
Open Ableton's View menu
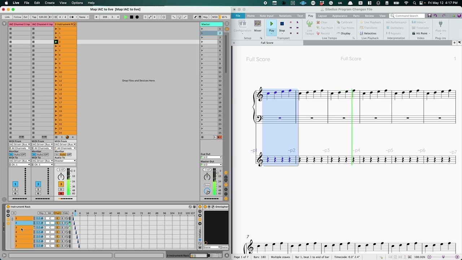[63, 3]
